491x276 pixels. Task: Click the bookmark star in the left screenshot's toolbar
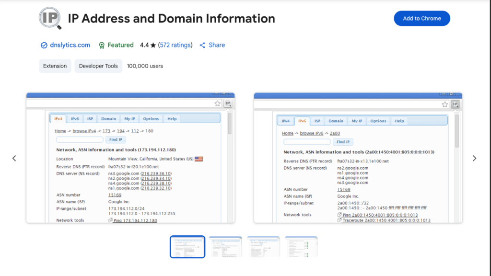click(217, 103)
